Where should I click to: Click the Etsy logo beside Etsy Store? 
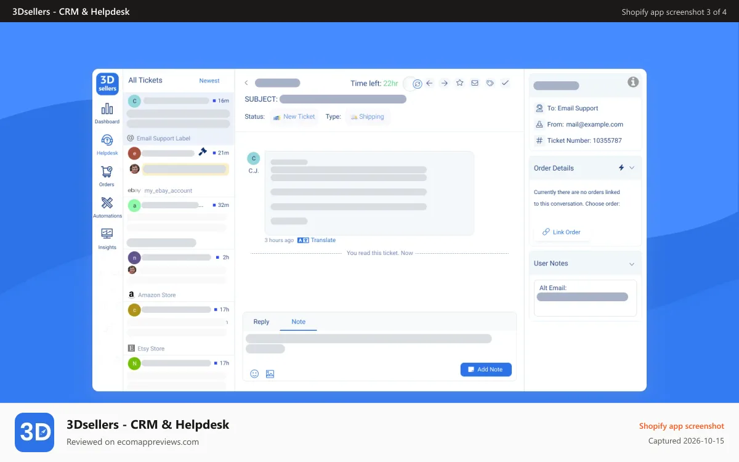131,349
